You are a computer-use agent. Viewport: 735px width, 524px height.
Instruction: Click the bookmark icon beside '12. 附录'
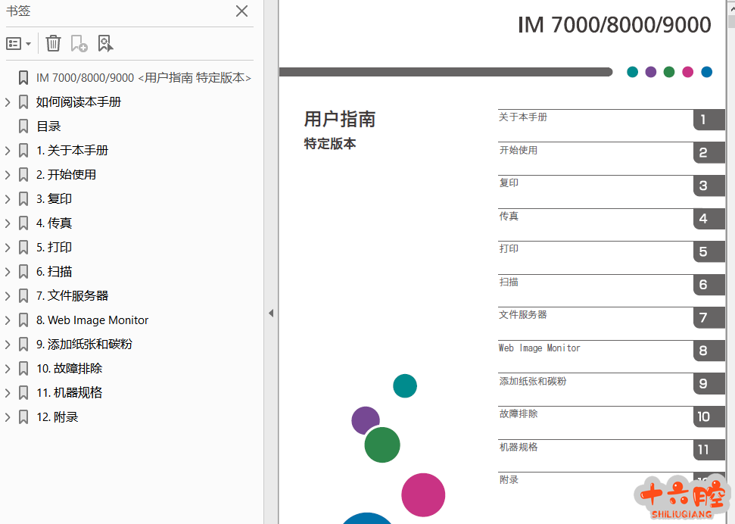(23, 417)
